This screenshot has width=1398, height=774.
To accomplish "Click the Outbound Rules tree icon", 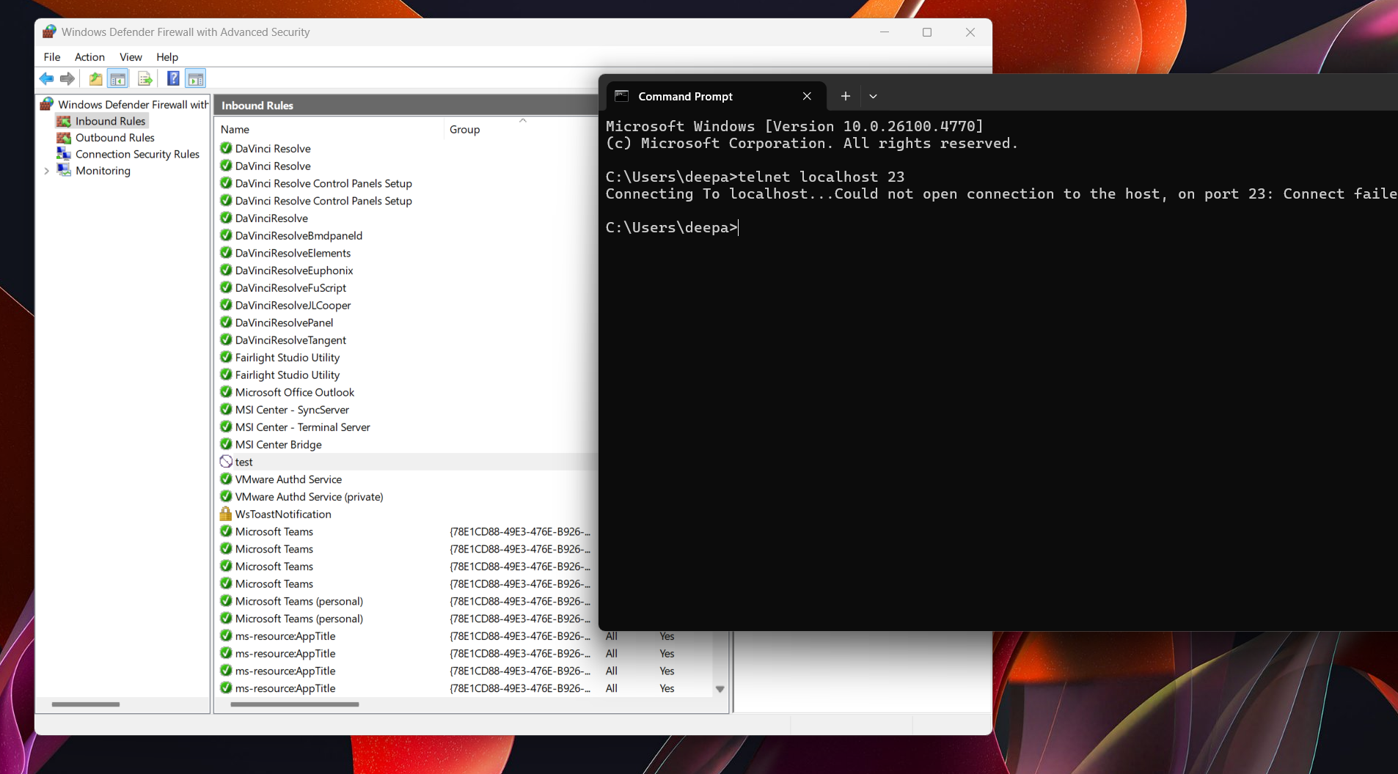I will (x=64, y=138).
